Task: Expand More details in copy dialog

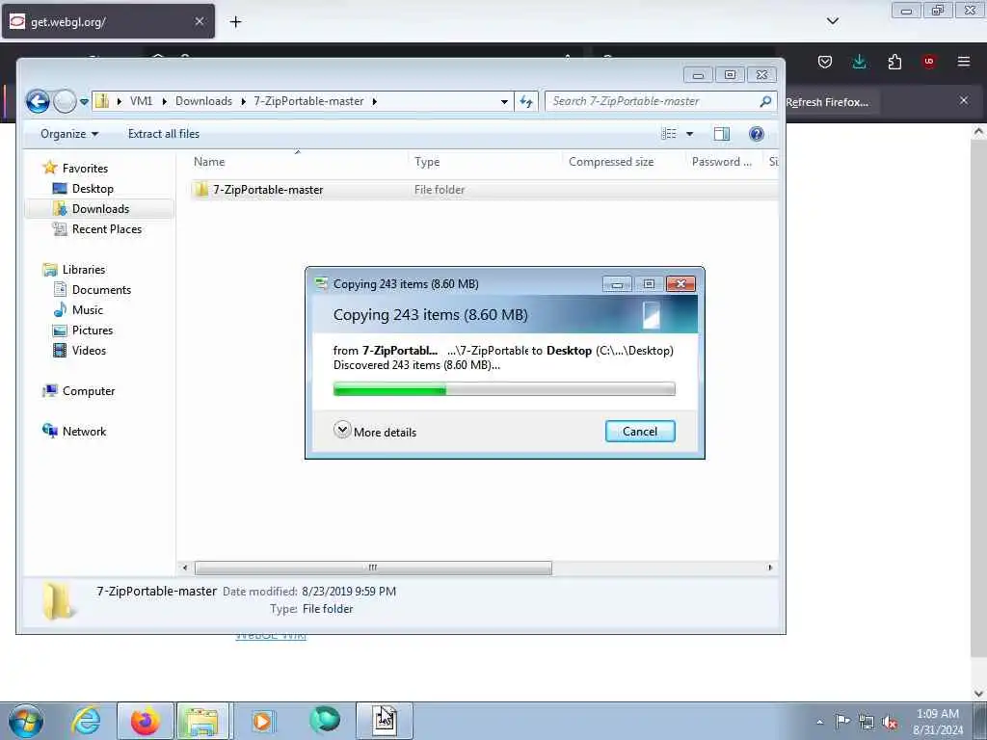Action: tap(375, 432)
